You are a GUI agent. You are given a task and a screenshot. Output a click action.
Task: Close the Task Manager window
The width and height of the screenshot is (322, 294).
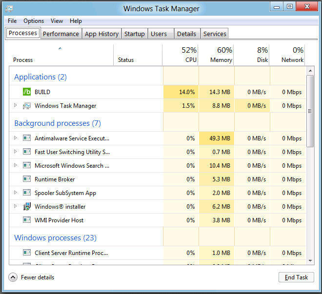pyautogui.click(x=307, y=6)
